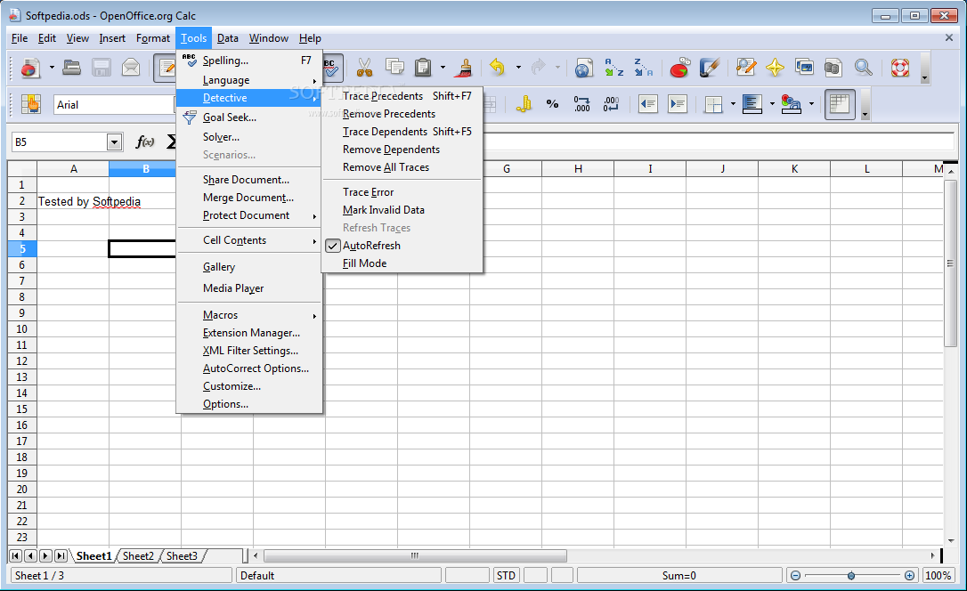Click the horizontal scrollbar thumb

pyautogui.click(x=415, y=556)
